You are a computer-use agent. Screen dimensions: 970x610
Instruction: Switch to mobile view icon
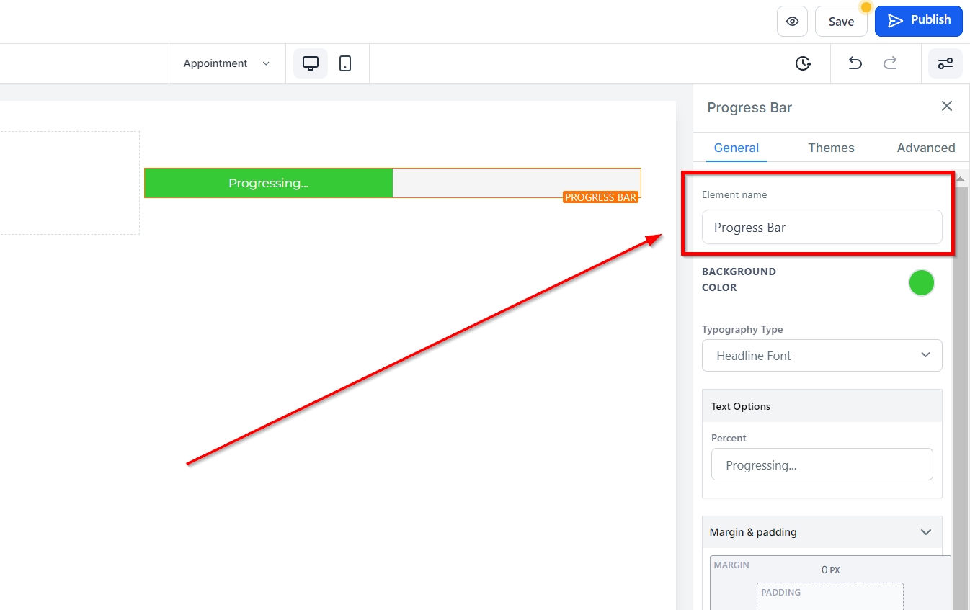pos(345,63)
